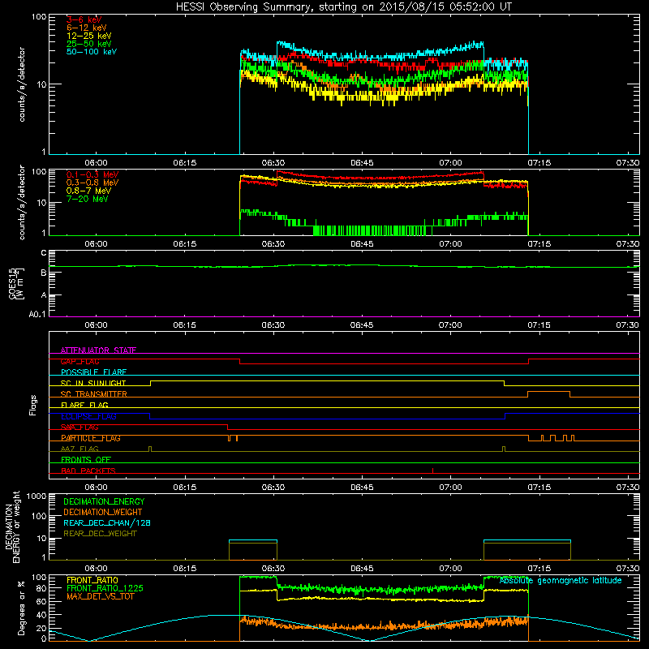The image size is (649, 649).
Task: Select the SC_TRANSMITTER flag label
Action: (93, 394)
